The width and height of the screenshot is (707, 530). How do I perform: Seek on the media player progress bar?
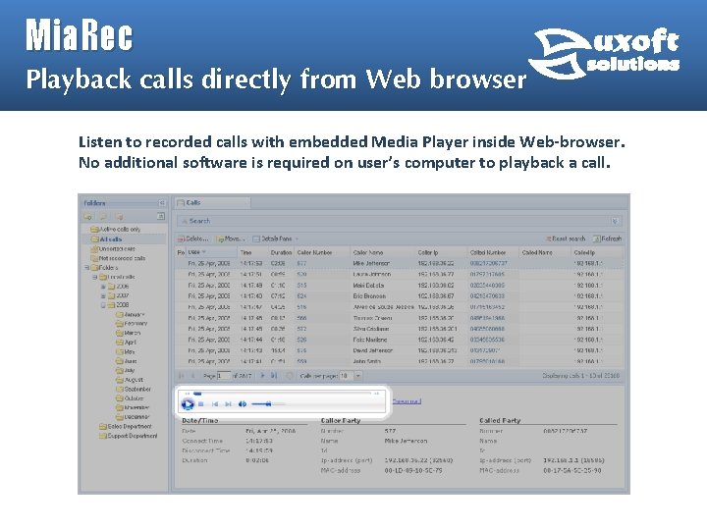click(x=282, y=394)
